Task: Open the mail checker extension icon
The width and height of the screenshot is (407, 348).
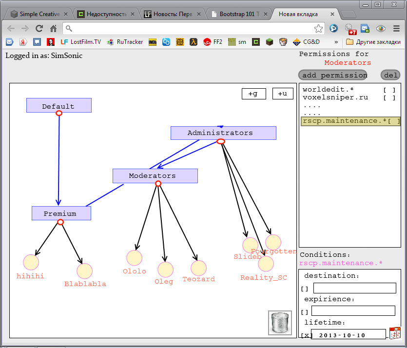Action: tap(365, 28)
